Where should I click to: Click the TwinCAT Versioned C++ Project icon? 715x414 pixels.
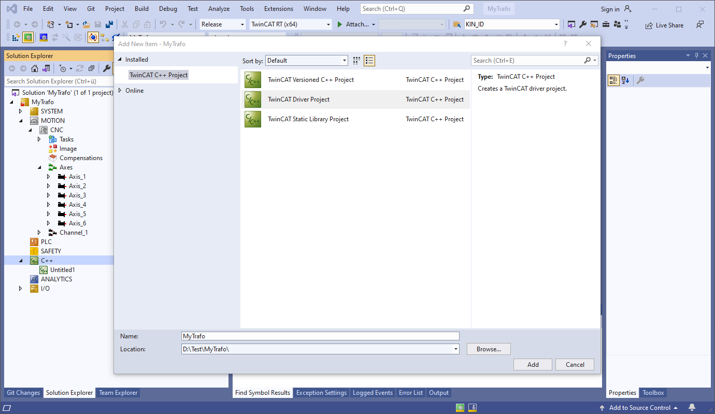pyautogui.click(x=253, y=80)
